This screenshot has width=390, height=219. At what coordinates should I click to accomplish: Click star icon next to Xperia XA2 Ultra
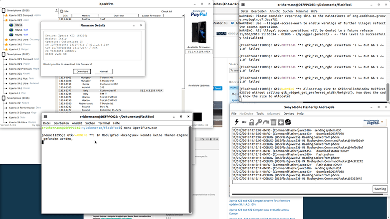click(6, 40)
